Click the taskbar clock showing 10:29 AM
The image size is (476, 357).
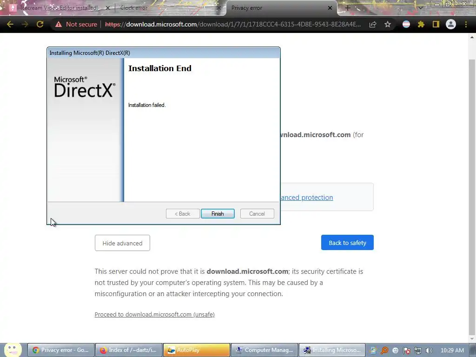(x=452, y=350)
